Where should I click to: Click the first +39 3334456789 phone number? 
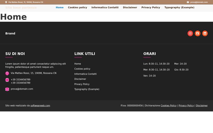[x=20, y=80]
